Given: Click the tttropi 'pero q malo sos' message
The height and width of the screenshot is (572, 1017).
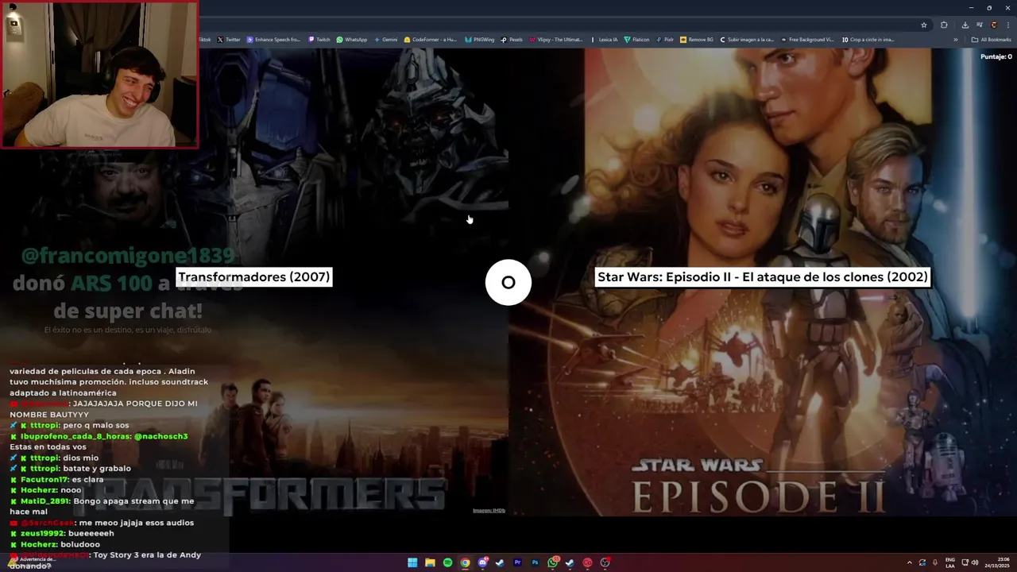Looking at the screenshot, I should coord(70,425).
